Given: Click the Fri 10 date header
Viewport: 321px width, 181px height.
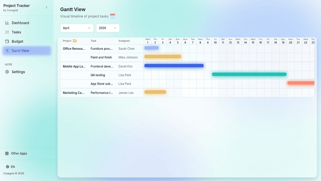Looking at the screenshot, I should click(215, 41).
